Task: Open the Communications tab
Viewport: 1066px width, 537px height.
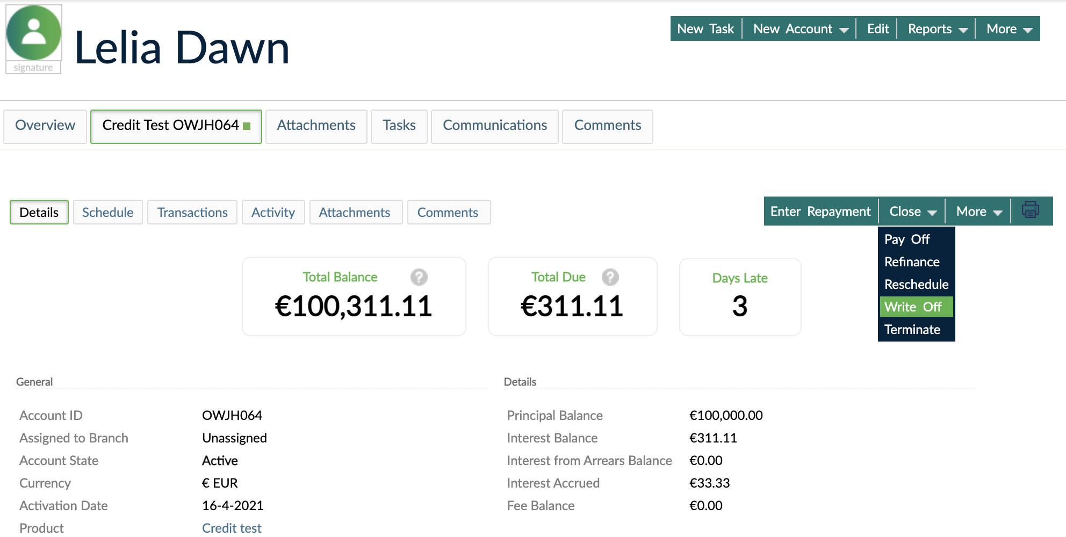Action: pyautogui.click(x=494, y=126)
